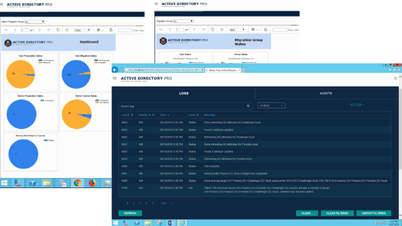Click blue User Migration Status pie chart
The height and width of the screenshot is (226, 402).
(x=76, y=74)
